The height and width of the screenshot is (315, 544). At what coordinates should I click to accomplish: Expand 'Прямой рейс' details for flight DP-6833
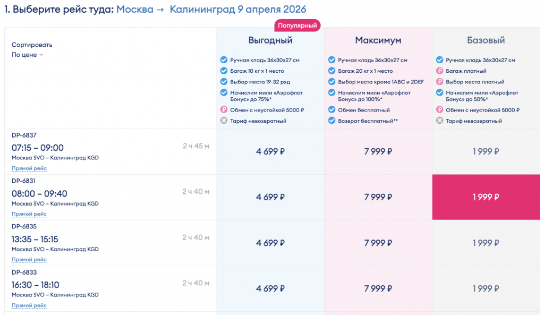[29, 305]
